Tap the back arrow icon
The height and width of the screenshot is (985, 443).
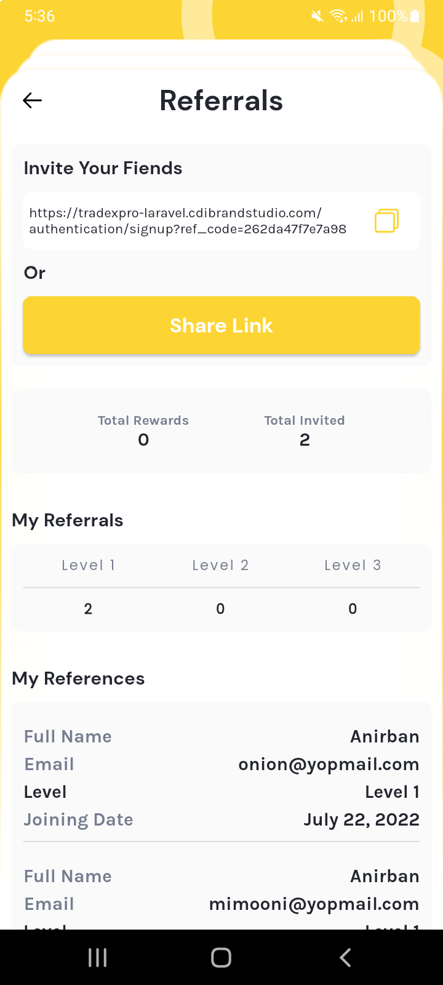32,100
